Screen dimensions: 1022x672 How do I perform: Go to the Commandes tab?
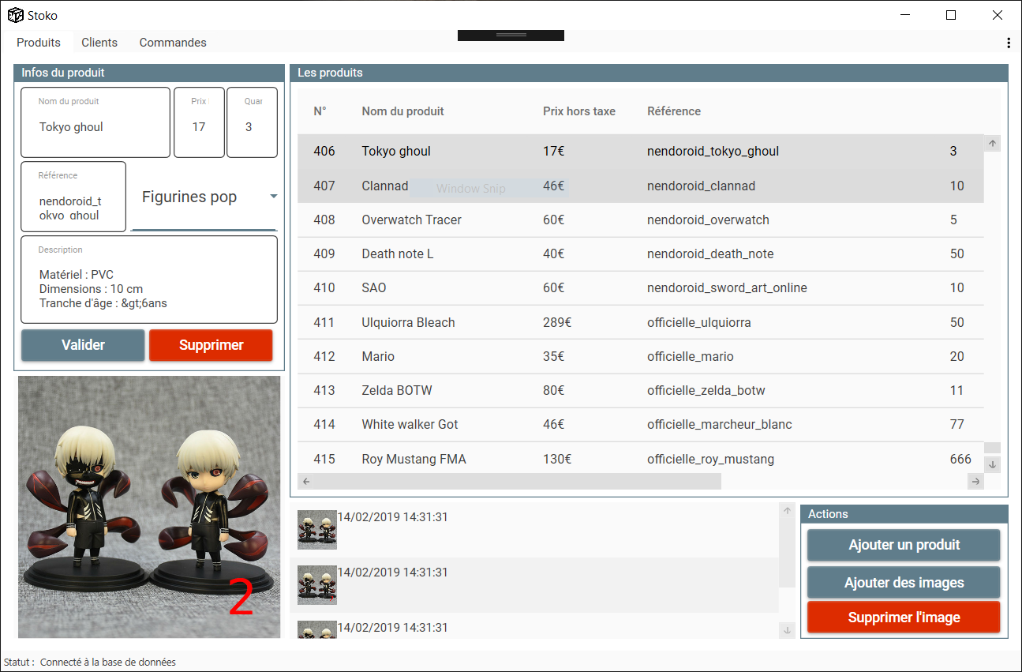pos(173,43)
